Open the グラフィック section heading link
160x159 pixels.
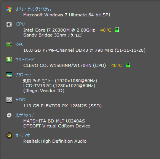click(23, 75)
